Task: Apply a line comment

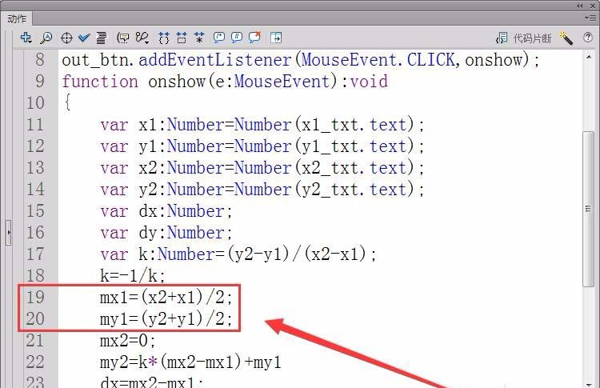Action: [x=237, y=38]
